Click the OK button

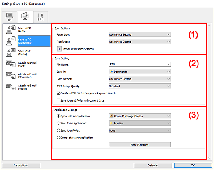click(193, 165)
